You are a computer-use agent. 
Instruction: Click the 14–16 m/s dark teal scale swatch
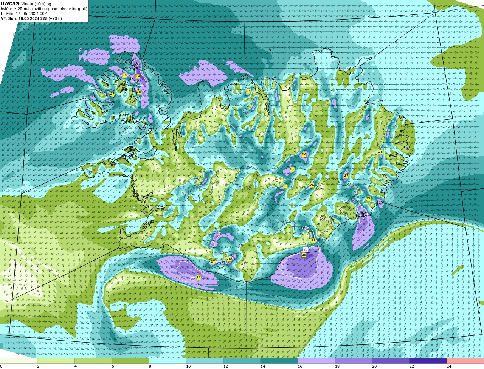point(279,361)
